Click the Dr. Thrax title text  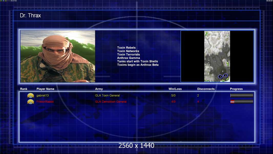(x=30, y=15)
